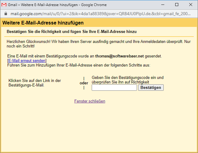Click the "Klicken Sie auf den Link" instruction
This screenshot has height=153, width=198.
click(35, 83)
